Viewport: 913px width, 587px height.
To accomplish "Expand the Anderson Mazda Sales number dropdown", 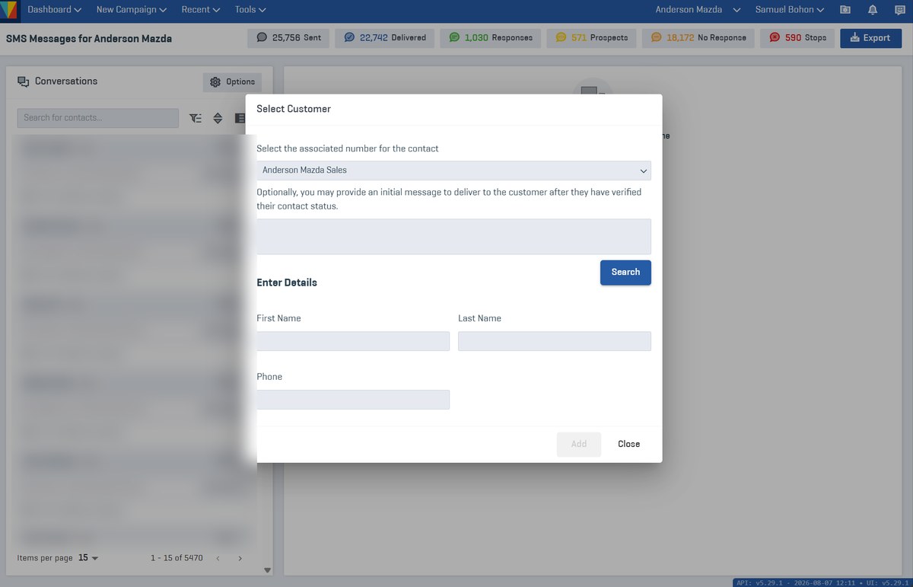I will click(453, 171).
